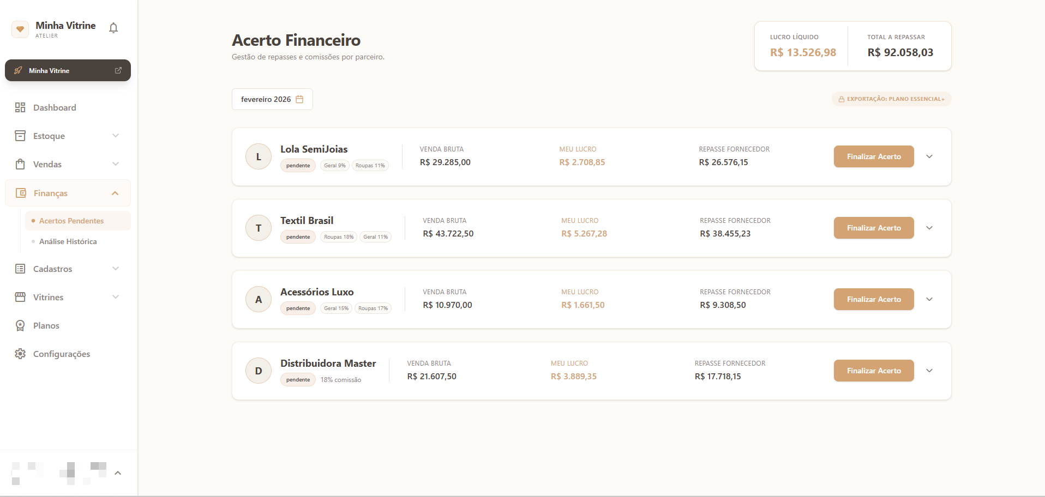Click the calendar icon in month picker
Image resolution: width=1045 pixels, height=497 pixels.
(x=299, y=99)
